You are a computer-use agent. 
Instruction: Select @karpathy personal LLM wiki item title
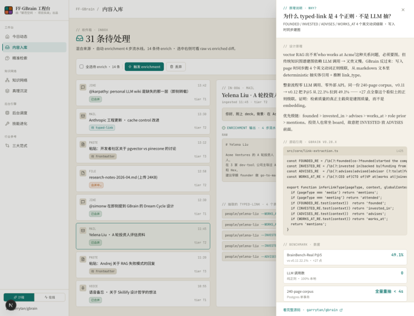tap(139, 91)
